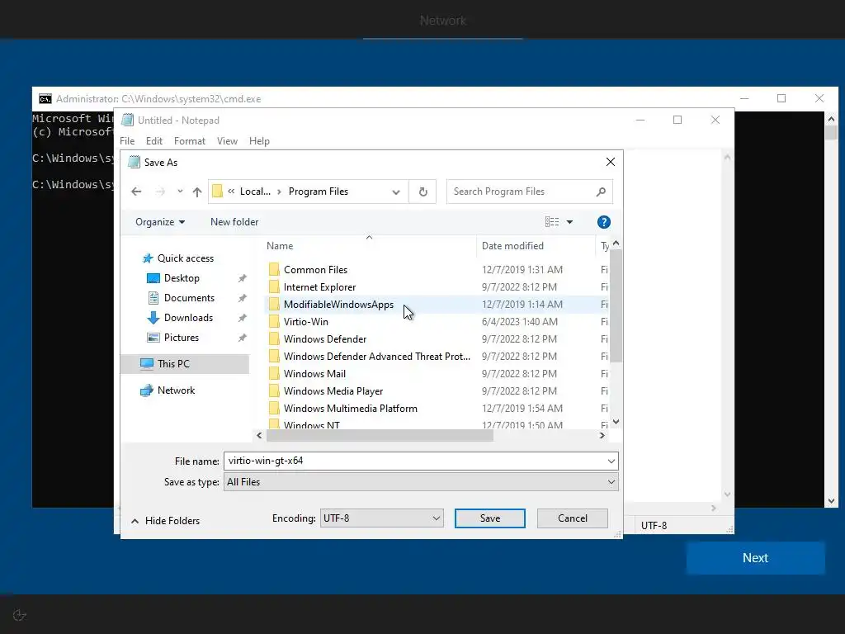Image resolution: width=845 pixels, height=634 pixels.
Task: Refresh the Program Files folder listing
Action: coord(423,192)
